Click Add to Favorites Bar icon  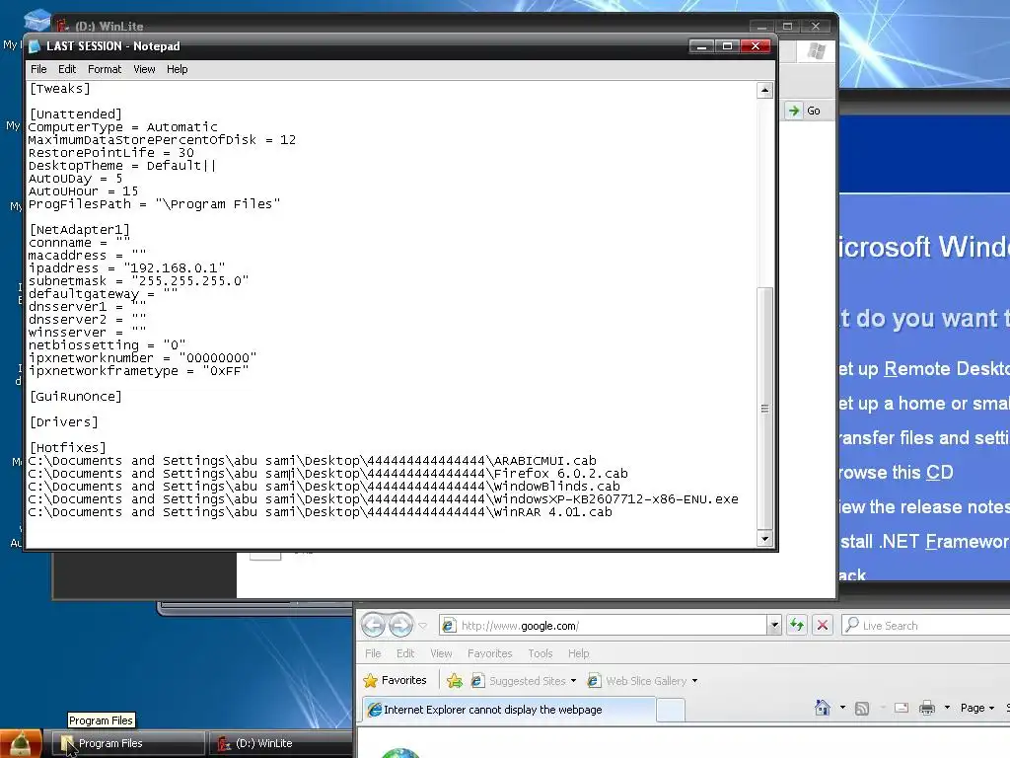point(455,681)
